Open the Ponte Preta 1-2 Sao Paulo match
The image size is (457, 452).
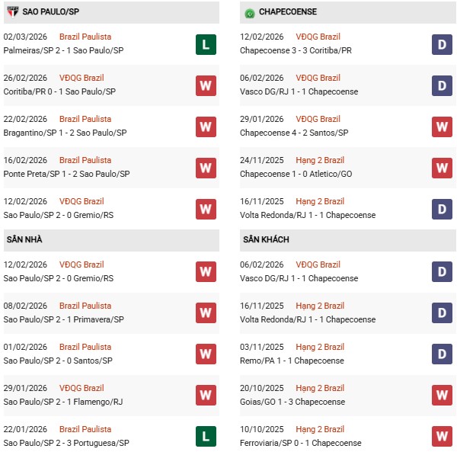pos(66,174)
